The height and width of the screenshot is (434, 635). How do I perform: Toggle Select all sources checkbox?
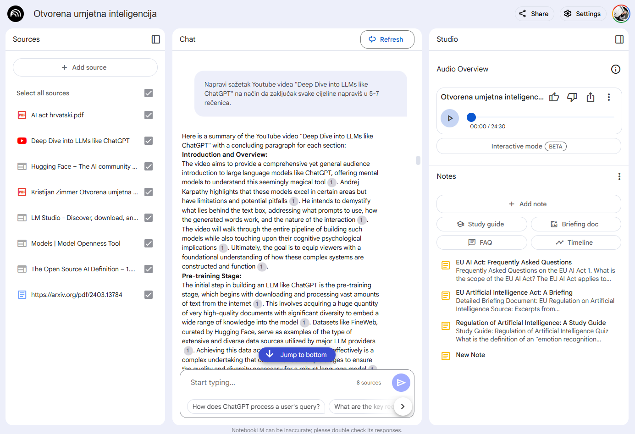pyautogui.click(x=149, y=93)
